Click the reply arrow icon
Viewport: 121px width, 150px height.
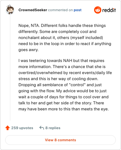42,128
